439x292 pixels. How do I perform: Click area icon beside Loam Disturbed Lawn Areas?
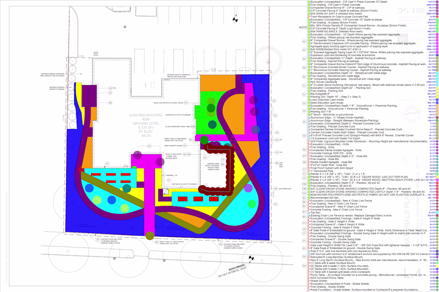[x=309, y=100]
